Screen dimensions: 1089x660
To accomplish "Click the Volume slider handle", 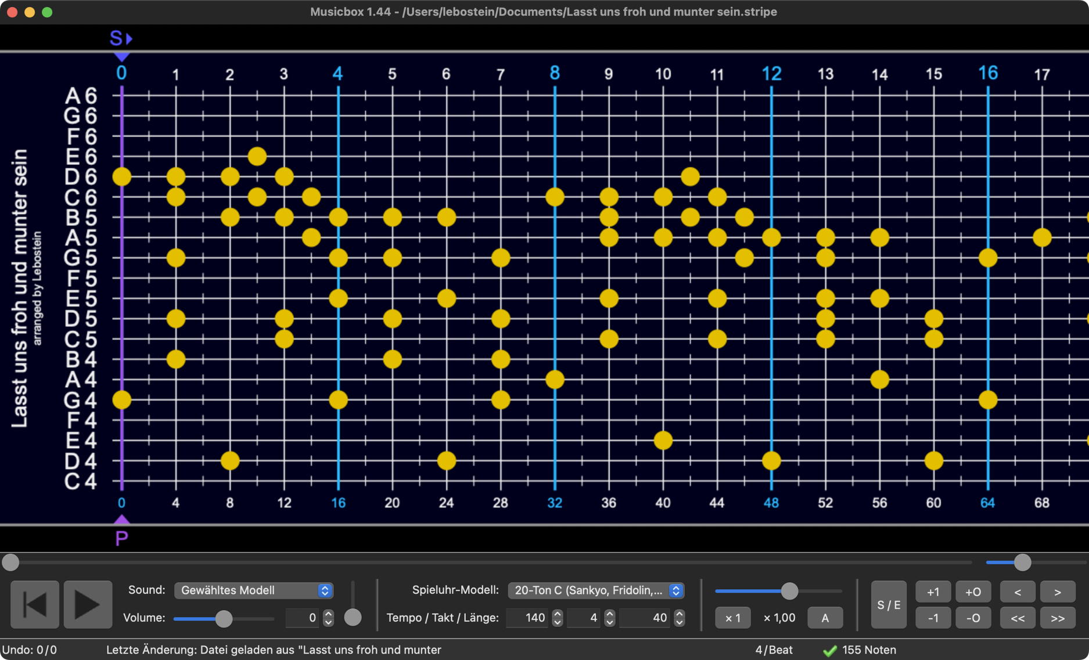I will [x=224, y=618].
